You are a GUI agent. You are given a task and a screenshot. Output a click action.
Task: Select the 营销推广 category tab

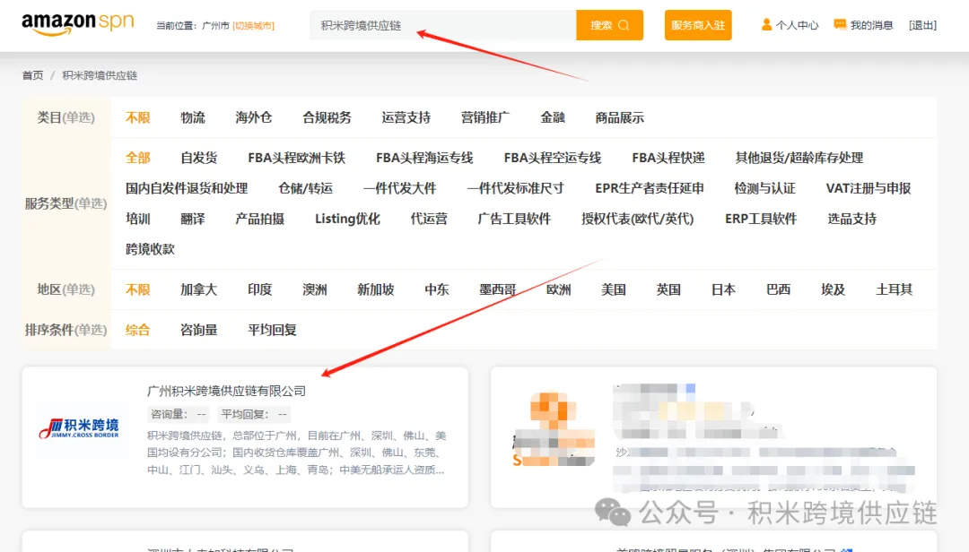pyautogui.click(x=484, y=117)
